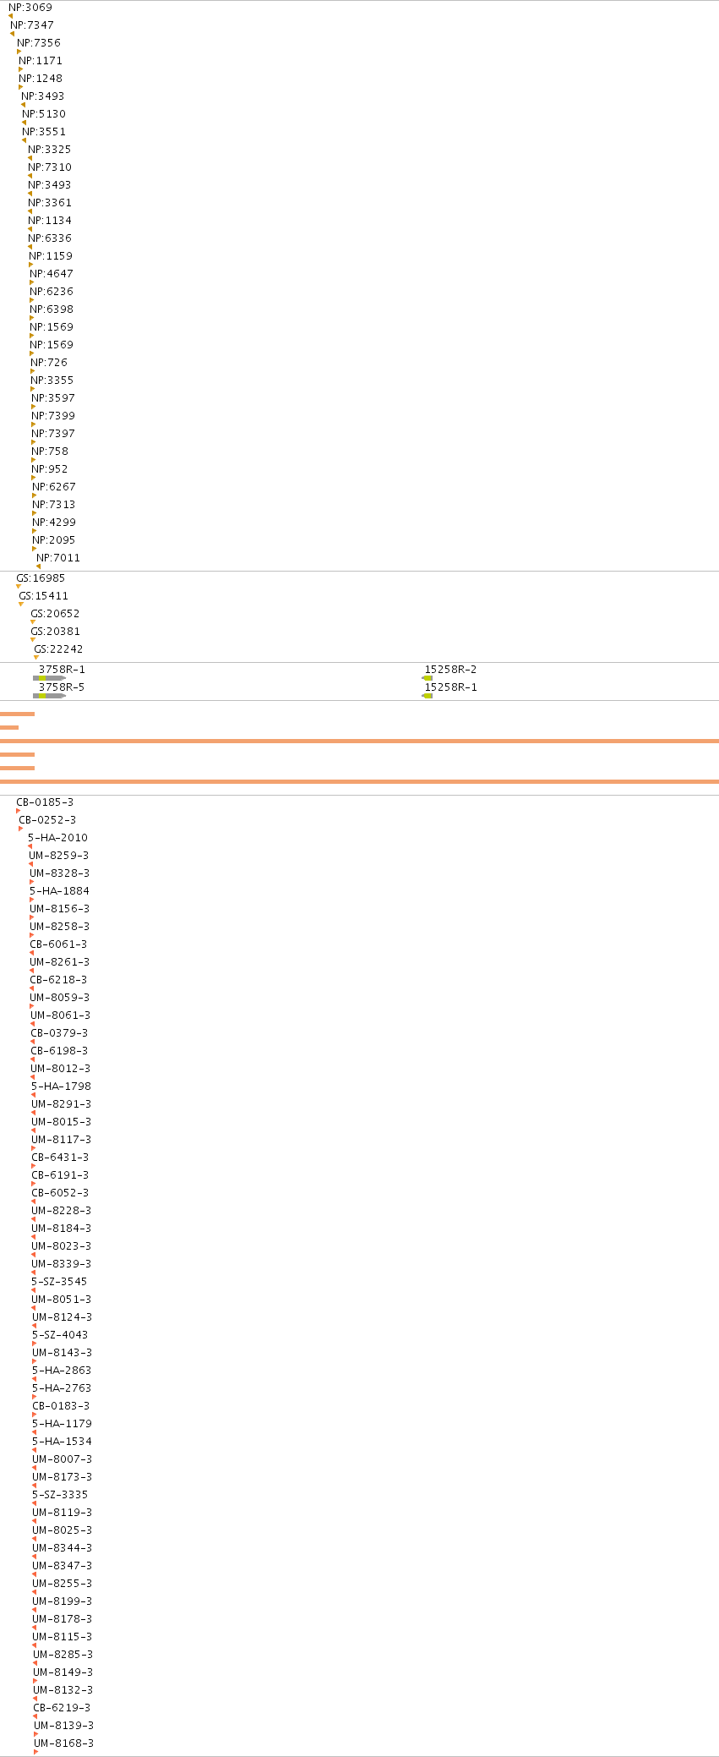Click the triangle marker under GS:16985
The image size is (719, 1757).
pyautogui.click(x=18, y=587)
